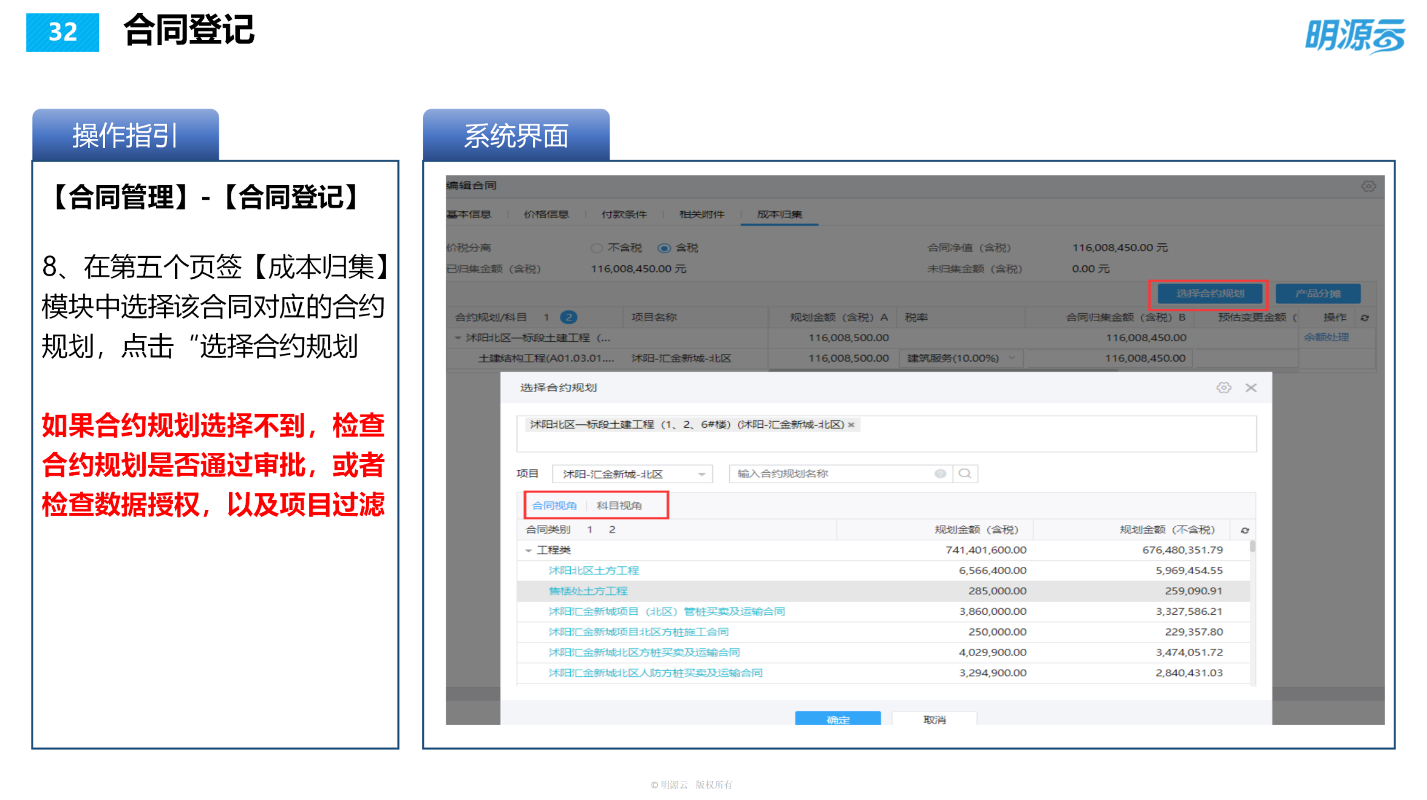The image size is (1427, 800).
Task: Select the 不含税 option
Action: pos(596,248)
